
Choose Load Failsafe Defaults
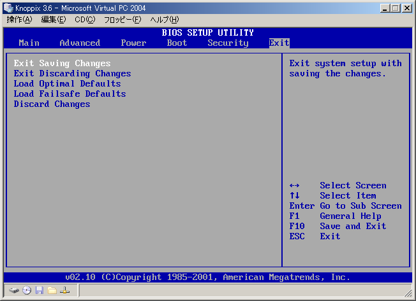70,94
